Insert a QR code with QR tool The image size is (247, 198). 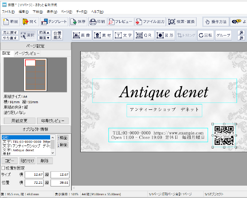pyautogui.click(x=144, y=35)
